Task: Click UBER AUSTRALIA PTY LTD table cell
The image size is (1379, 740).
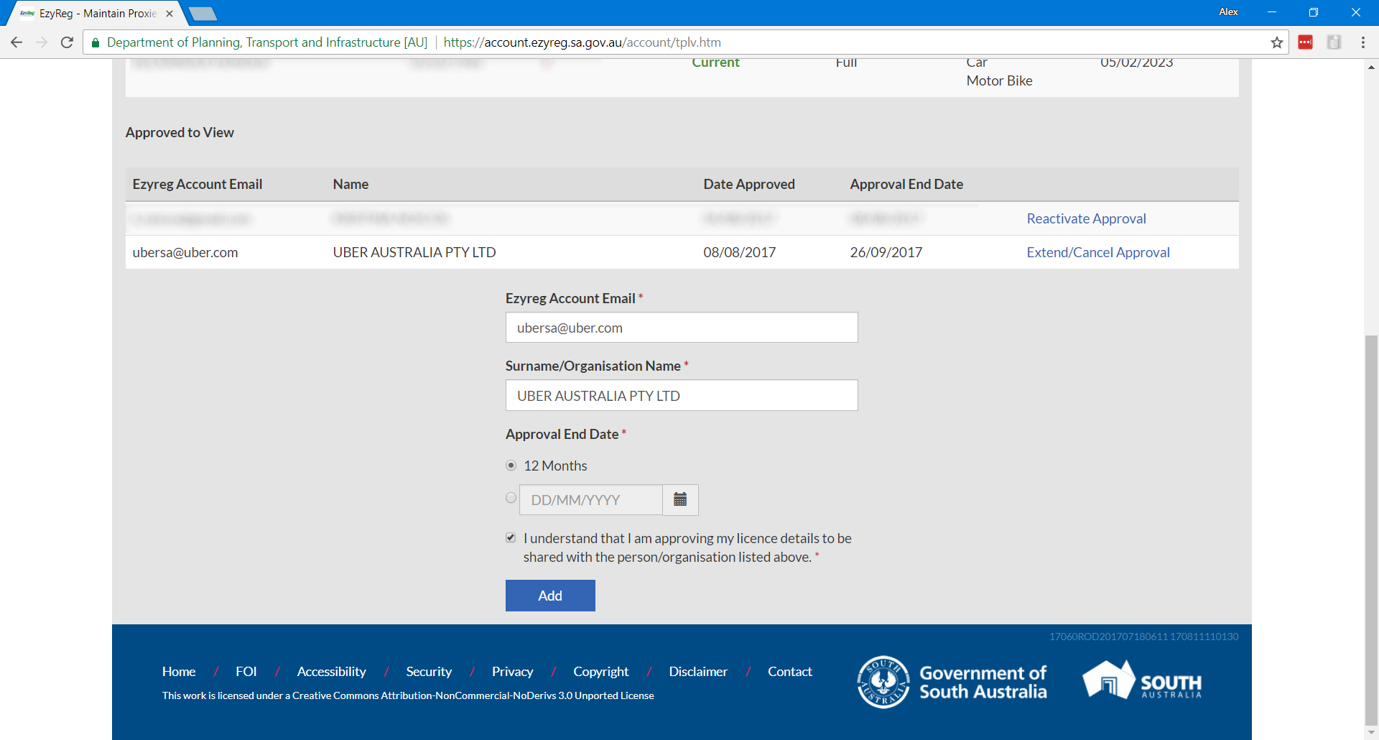Action: click(414, 252)
